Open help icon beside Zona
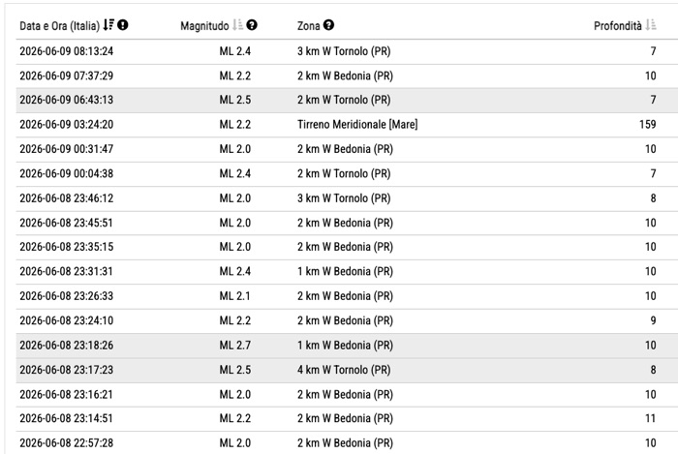 tap(328, 25)
